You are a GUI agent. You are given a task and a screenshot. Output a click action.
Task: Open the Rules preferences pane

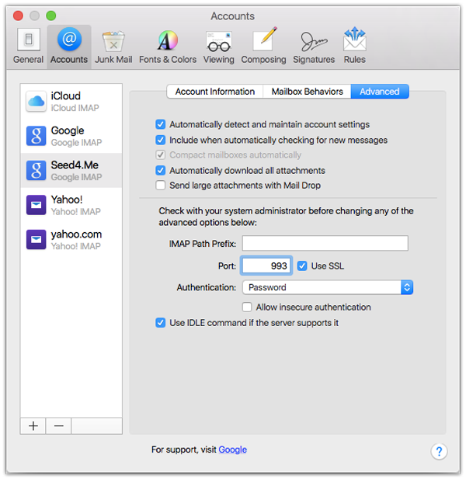point(354,46)
